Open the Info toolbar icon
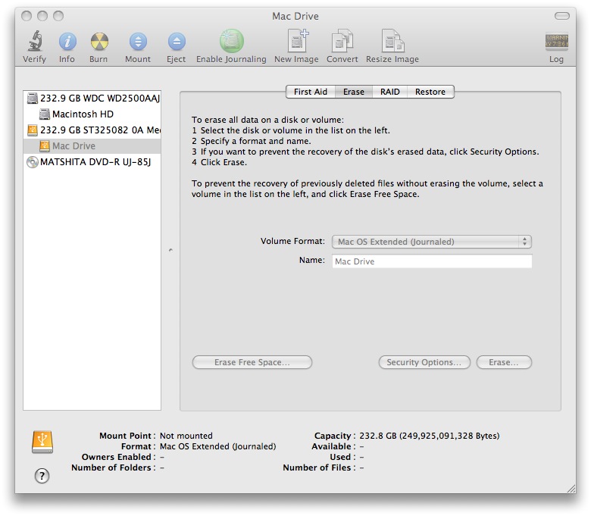 click(67, 41)
